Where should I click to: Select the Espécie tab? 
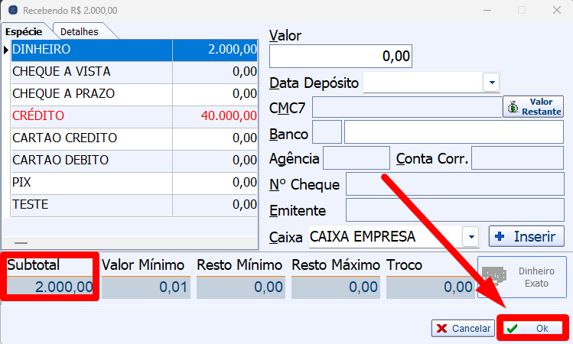click(24, 31)
